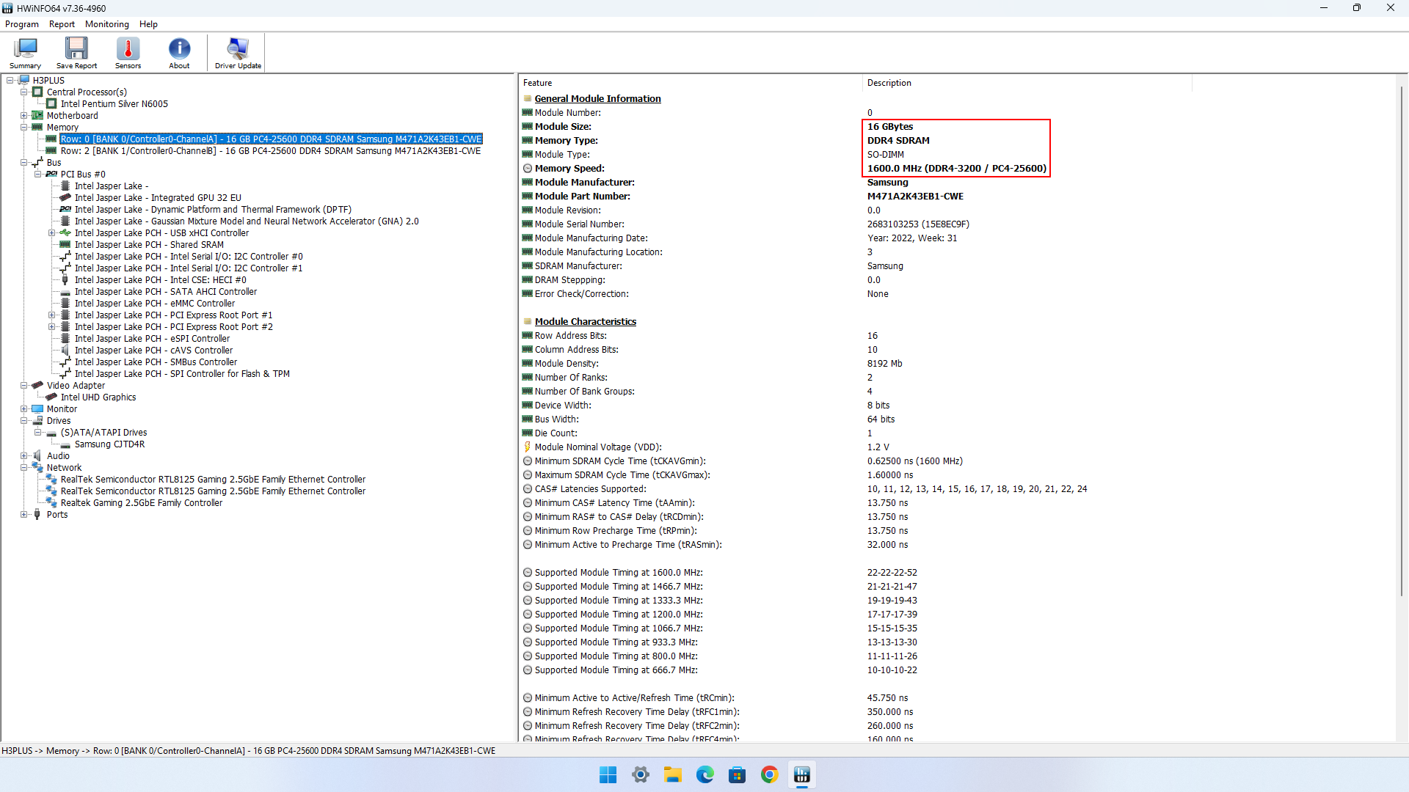Select memory Row: 2 BANK 1 entry
1409x792 pixels.
coord(271,151)
